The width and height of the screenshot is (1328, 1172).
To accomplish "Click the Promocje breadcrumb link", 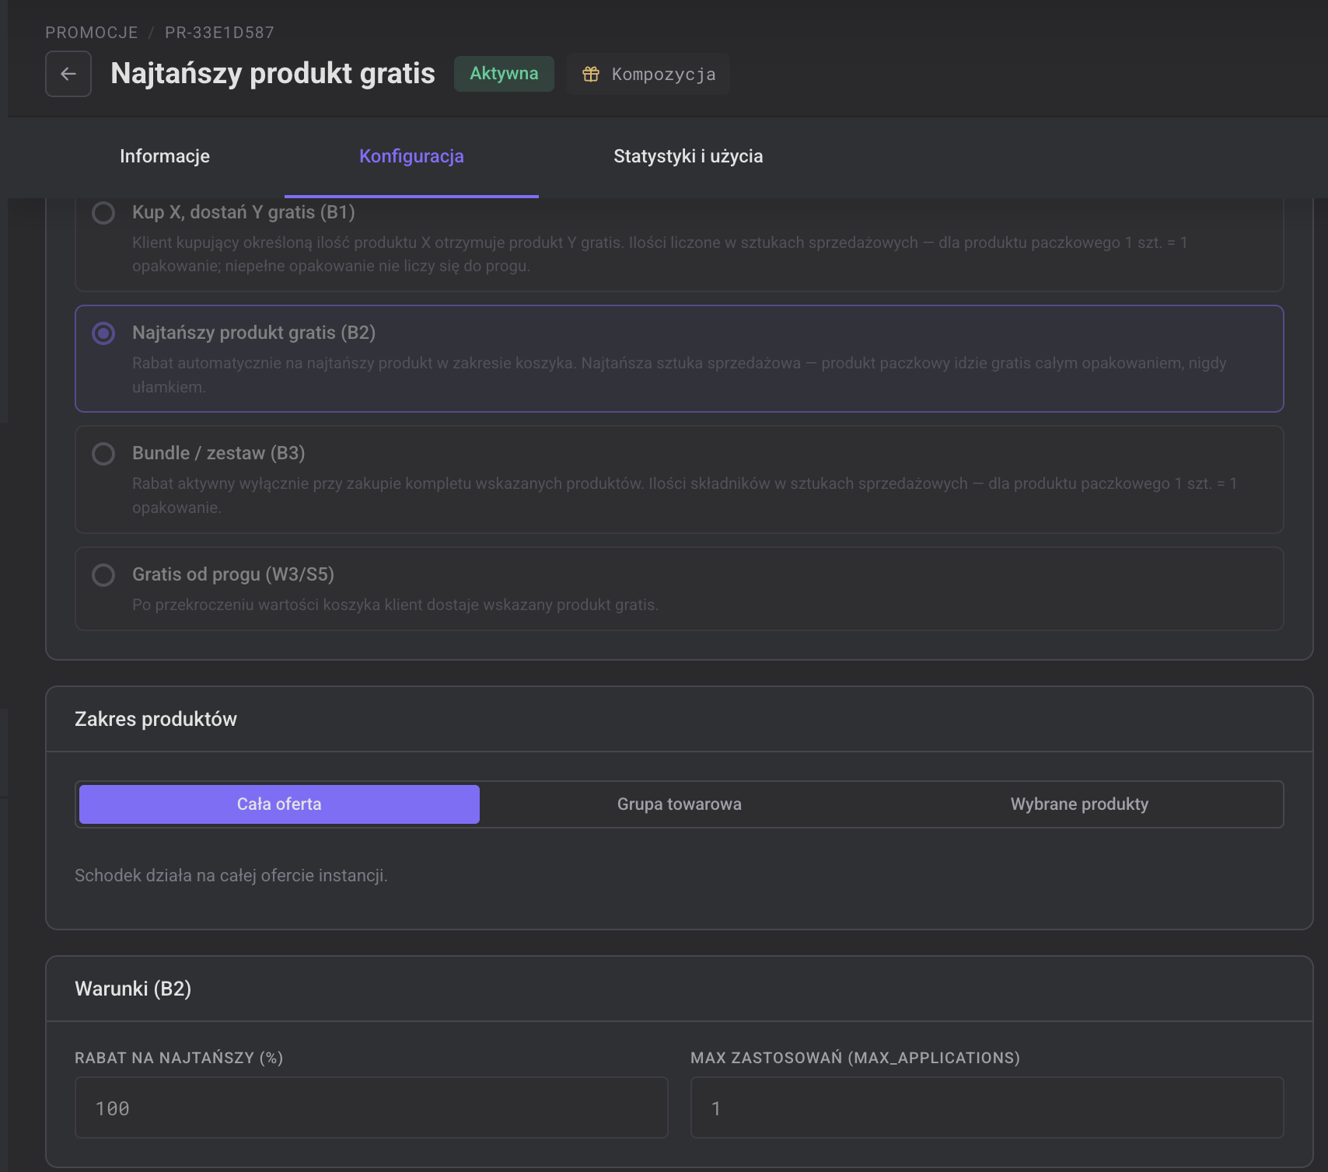I will [92, 33].
